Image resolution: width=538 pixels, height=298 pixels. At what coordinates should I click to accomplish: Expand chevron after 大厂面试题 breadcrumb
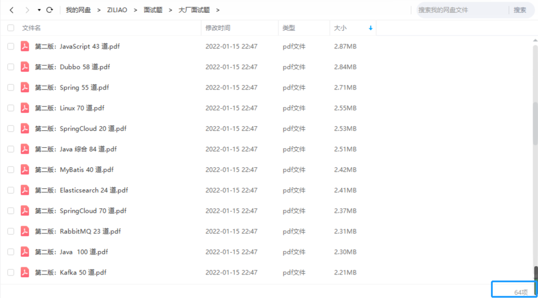218,10
